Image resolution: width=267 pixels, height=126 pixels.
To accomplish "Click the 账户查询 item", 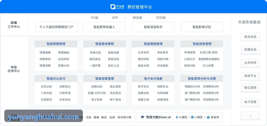I will pos(116,100).
